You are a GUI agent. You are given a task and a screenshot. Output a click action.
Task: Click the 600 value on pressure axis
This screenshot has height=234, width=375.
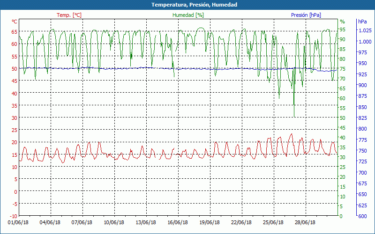coord(363,216)
